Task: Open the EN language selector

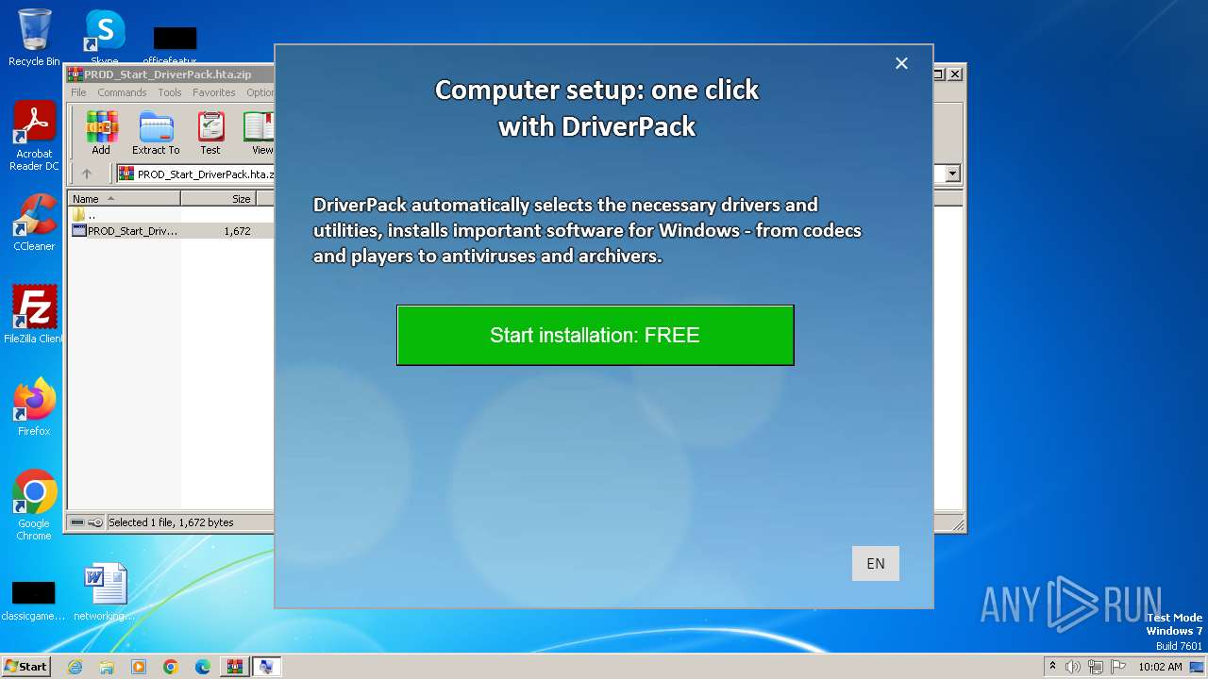Action: (875, 563)
